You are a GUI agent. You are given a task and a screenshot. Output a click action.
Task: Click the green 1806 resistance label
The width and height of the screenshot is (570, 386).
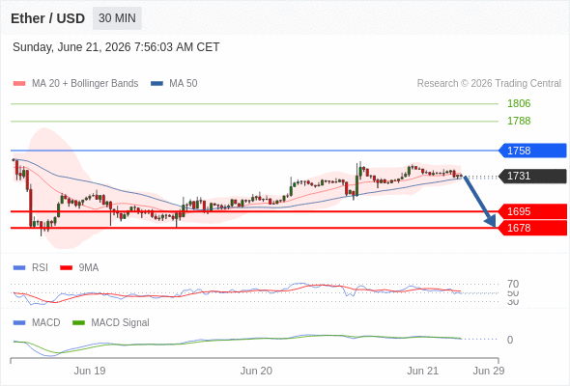click(x=519, y=103)
